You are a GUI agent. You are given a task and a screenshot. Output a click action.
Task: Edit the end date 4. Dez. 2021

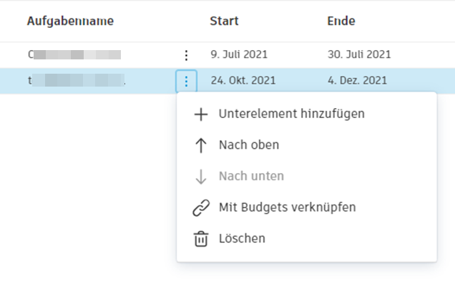(x=358, y=81)
